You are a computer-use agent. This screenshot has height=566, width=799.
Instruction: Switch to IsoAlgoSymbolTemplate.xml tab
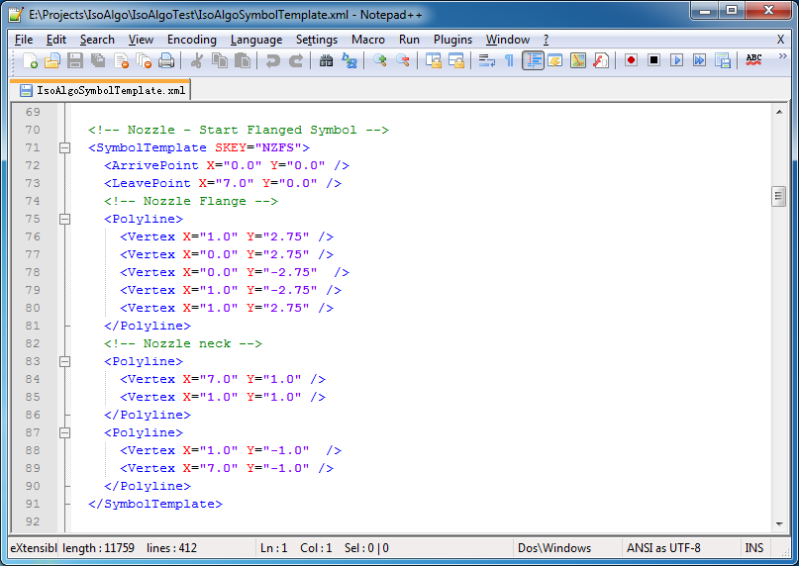point(101,90)
